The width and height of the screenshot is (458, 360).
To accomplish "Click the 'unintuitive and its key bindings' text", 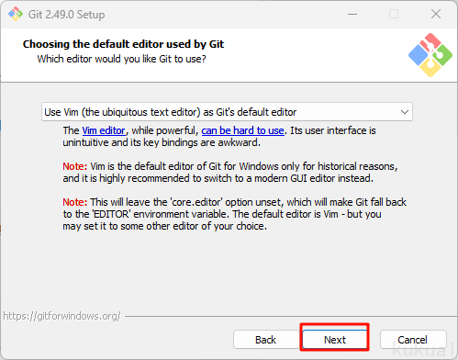I will pos(162,142).
